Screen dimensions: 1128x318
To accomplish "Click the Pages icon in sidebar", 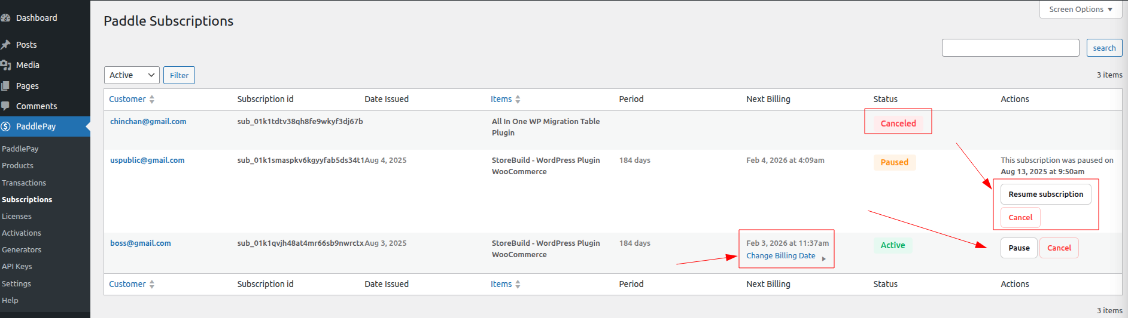I will 5,86.
